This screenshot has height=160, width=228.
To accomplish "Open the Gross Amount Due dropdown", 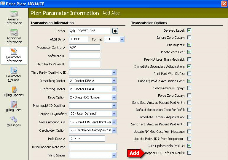I will click(x=114, y=122).
